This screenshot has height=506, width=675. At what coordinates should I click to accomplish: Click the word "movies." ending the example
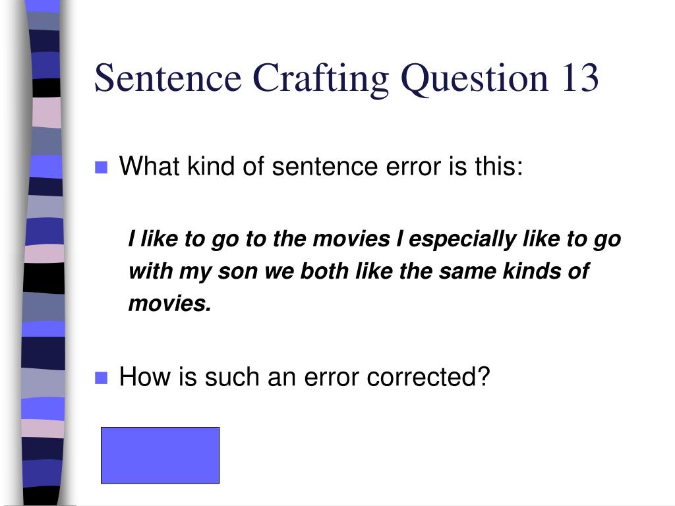(x=170, y=304)
